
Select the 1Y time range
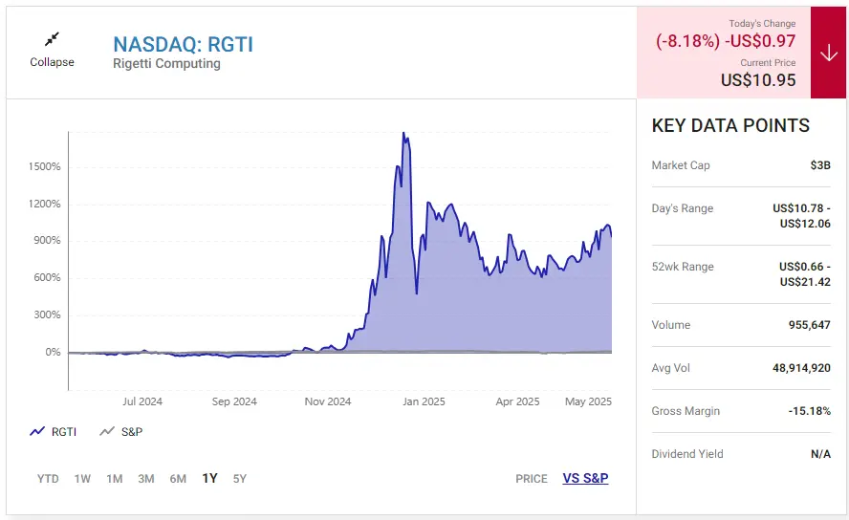click(210, 479)
